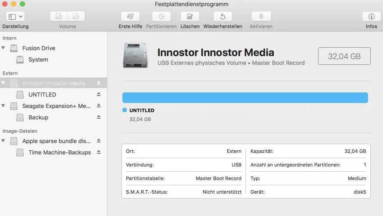Eject the UNTITLED volume
Image resolution: width=383 pixels, height=216 pixels.
point(99,94)
